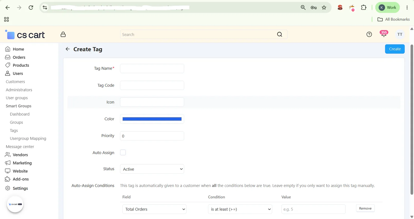Click the Tag Code input field

click(152, 85)
